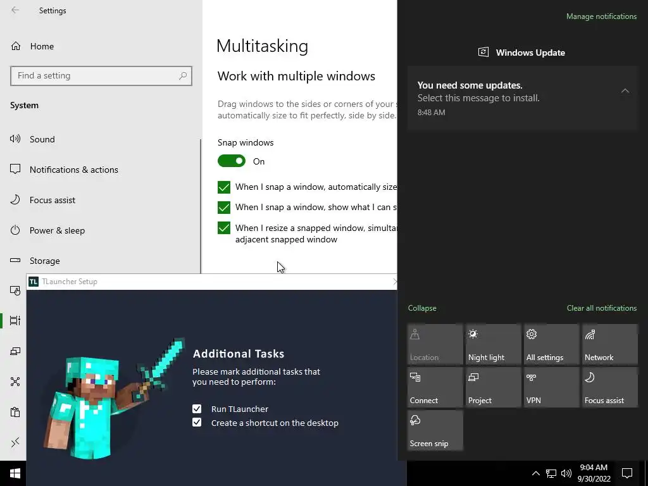Click the Multitasking icon in Settings sidebar
Image resolution: width=648 pixels, height=486 pixels.
tap(15, 321)
